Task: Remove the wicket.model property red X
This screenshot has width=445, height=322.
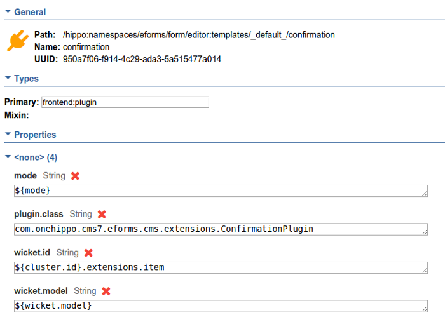Action: pyautogui.click(x=106, y=292)
